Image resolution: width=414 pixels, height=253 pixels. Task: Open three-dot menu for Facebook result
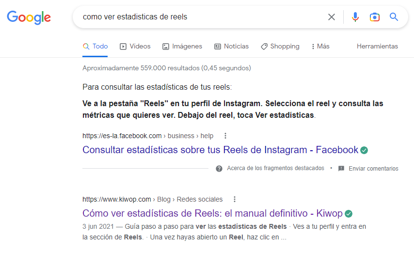pos(225,136)
